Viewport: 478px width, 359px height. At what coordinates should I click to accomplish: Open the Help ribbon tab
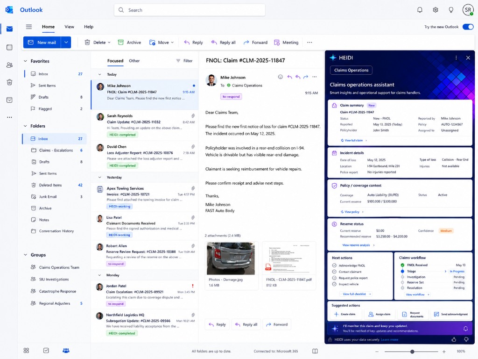pyautogui.click(x=89, y=27)
